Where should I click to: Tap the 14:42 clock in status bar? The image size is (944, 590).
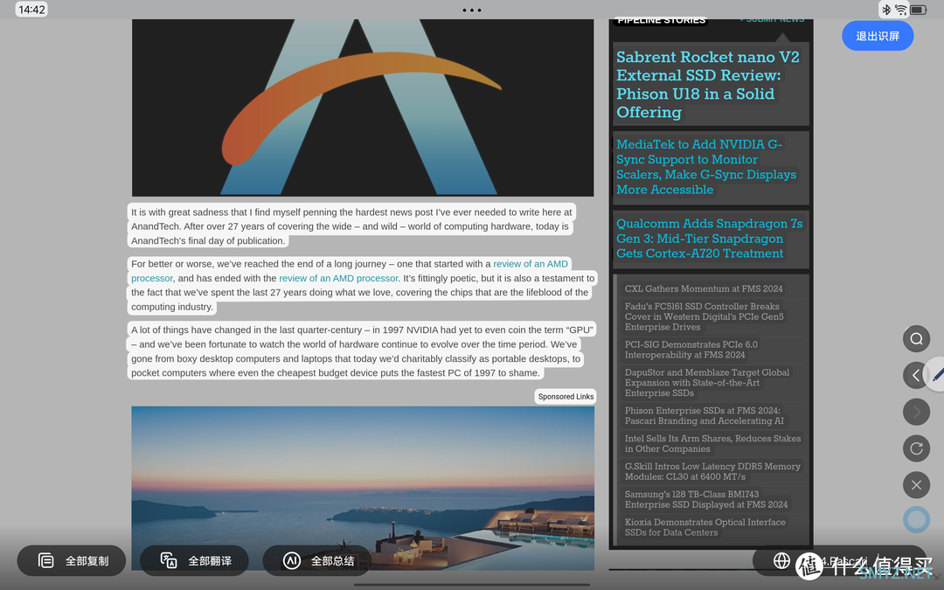click(31, 10)
